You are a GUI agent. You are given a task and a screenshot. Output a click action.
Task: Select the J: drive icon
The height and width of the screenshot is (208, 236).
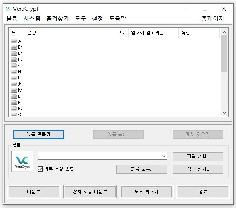pyautogui.click(x=14, y=84)
